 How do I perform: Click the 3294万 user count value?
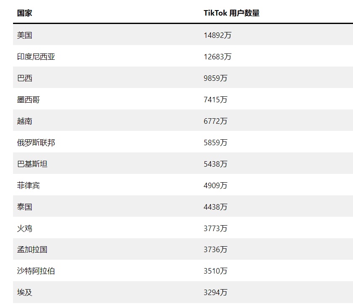pos(215,293)
